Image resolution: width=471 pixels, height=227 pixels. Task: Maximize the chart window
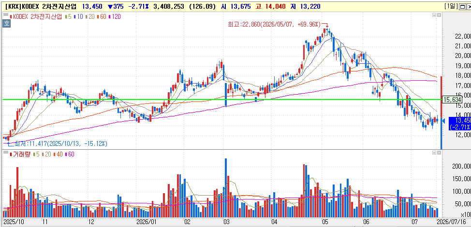pos(462,6)
